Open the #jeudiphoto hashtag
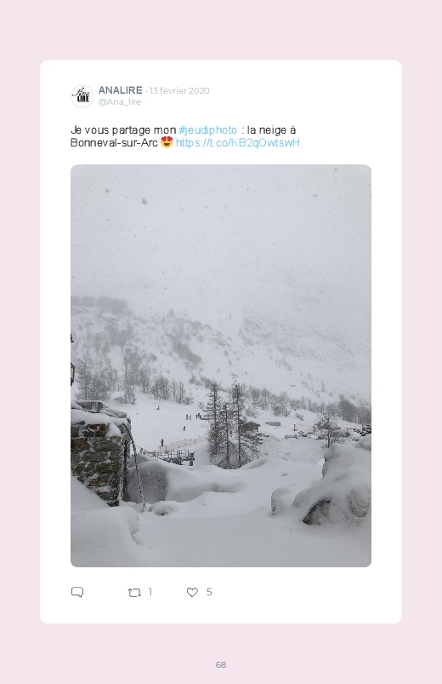 point(207,130)
